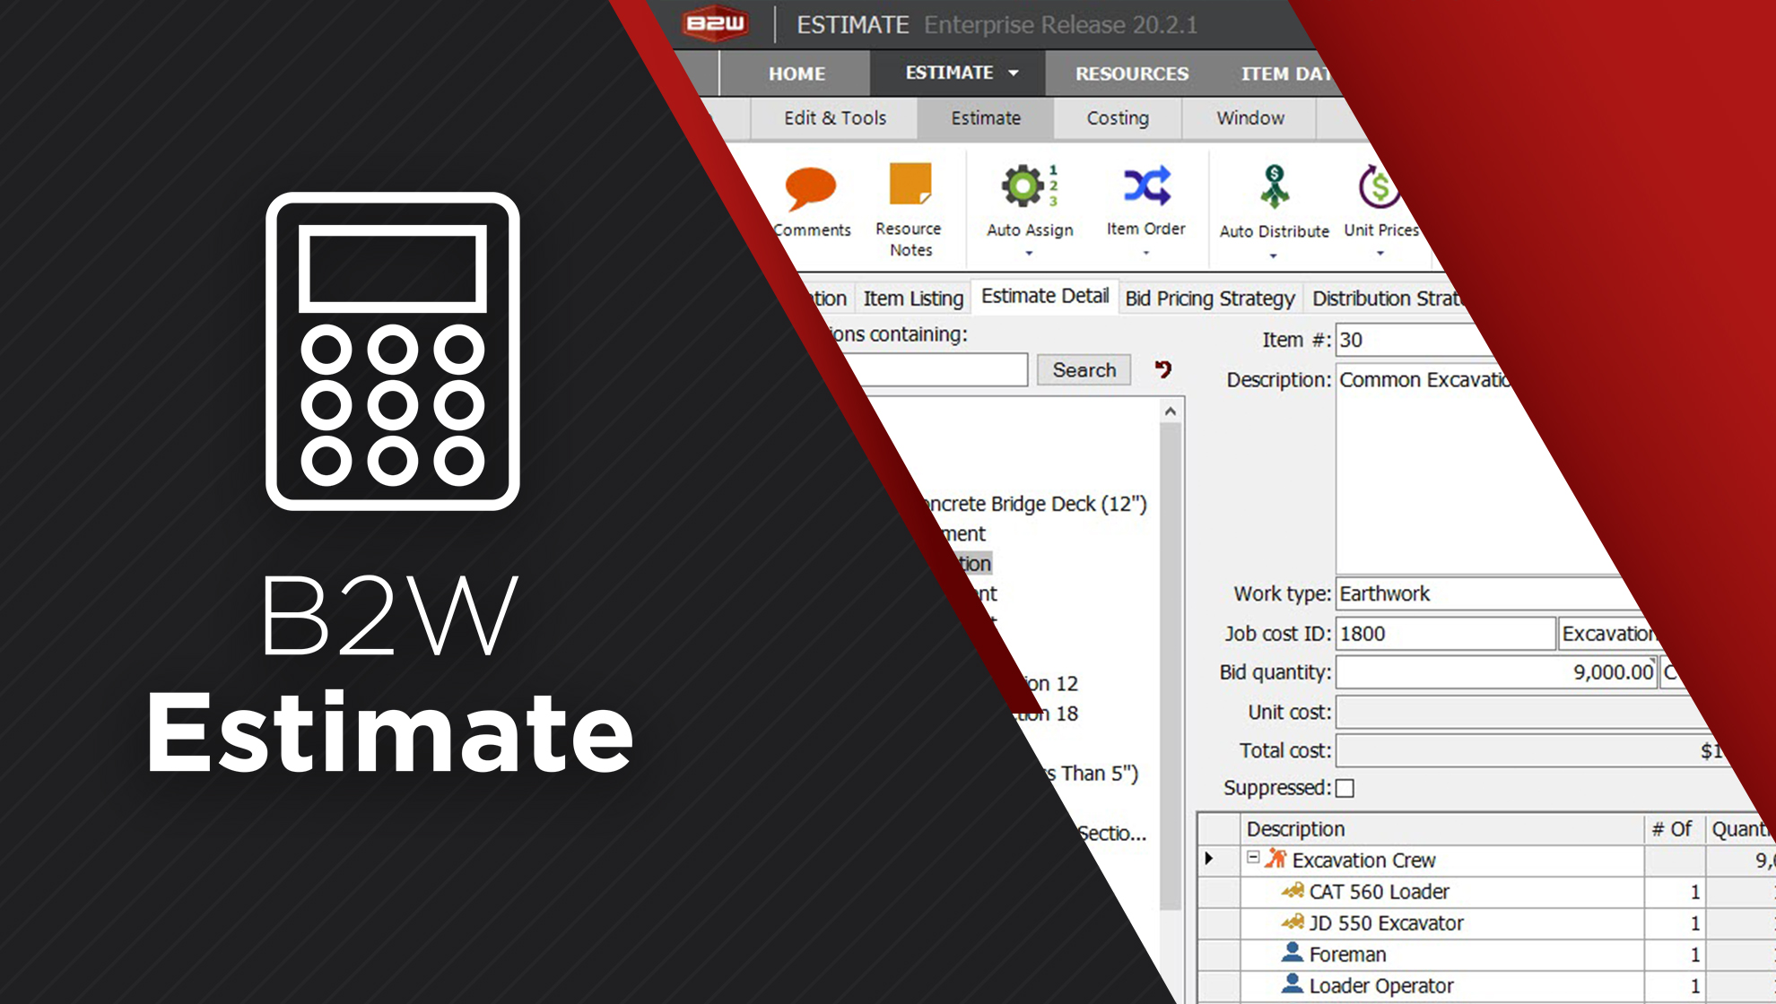Select the Excavation Crew row text
Screen dimensions: 1776x1004
(1363, 860)
